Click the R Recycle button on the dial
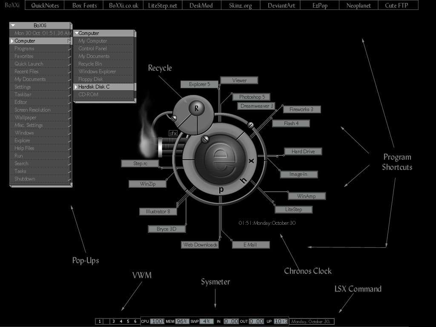The height and width of the screenshot is (327, 436). tap(196, 108)
